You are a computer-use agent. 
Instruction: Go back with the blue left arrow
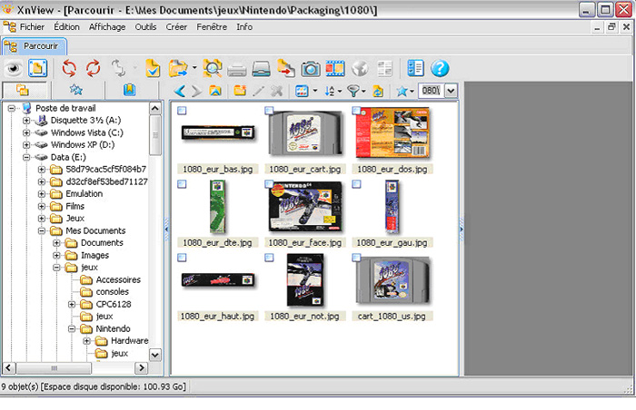180,91
